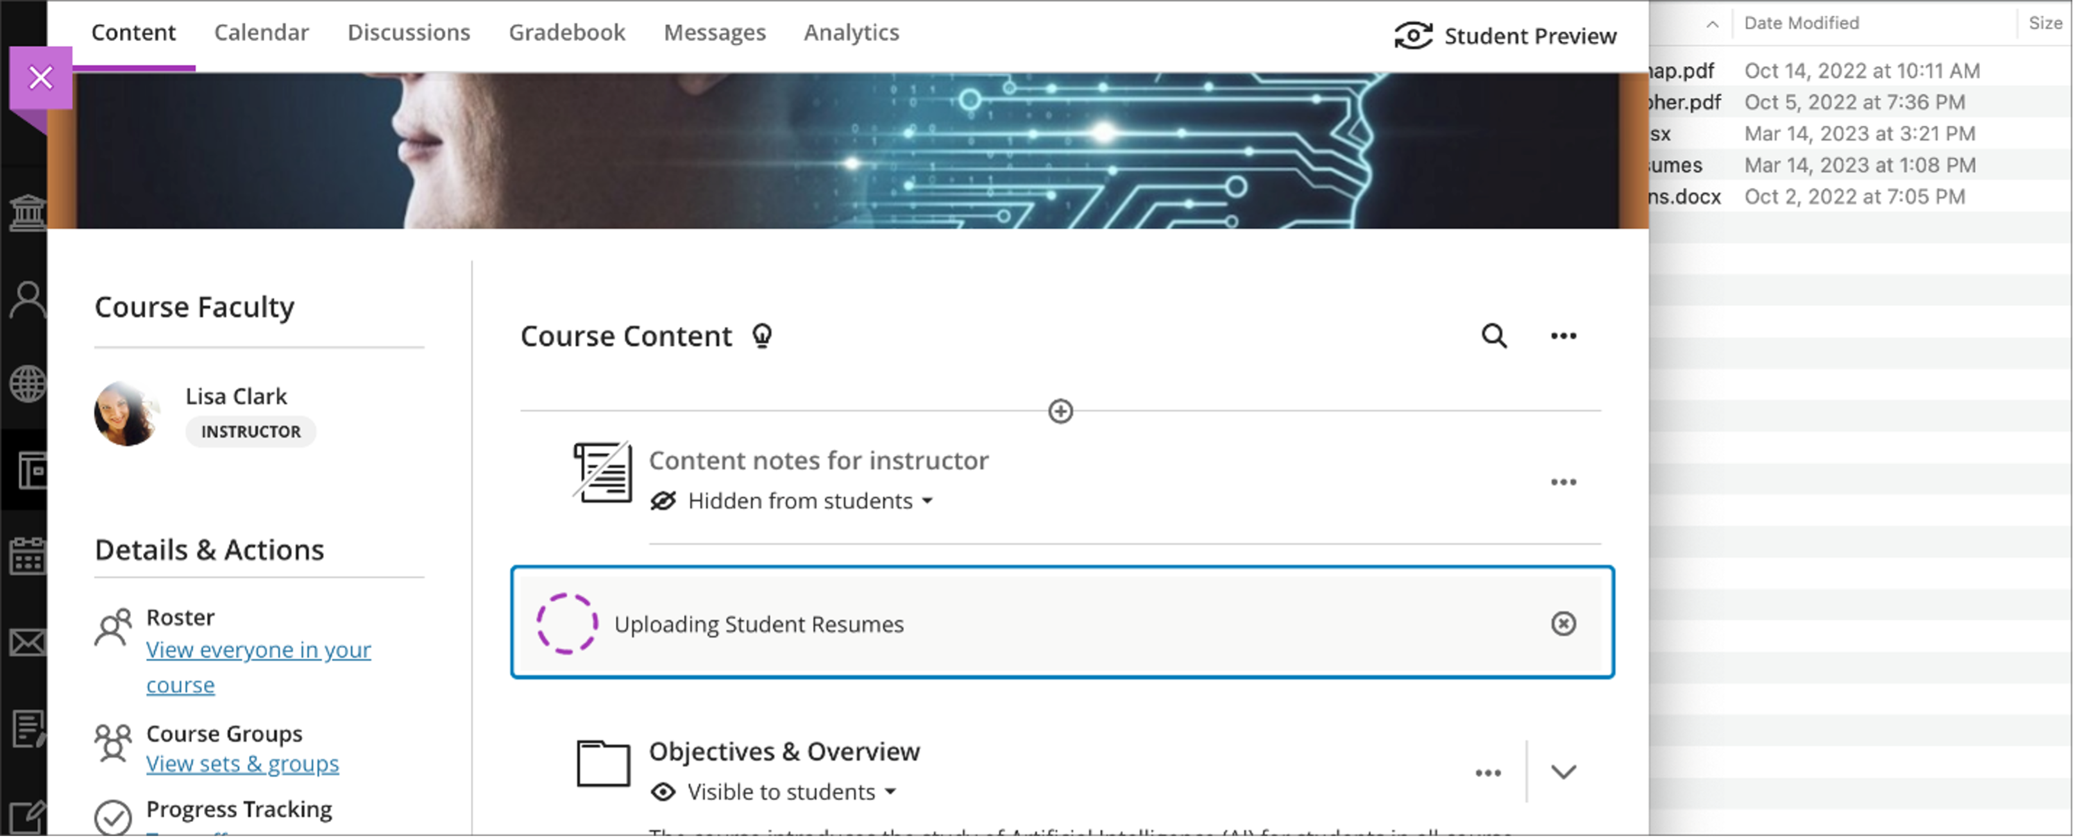The image size is (2075, 838).
Task: Open the institution page building icon
Action: point(28,212)
